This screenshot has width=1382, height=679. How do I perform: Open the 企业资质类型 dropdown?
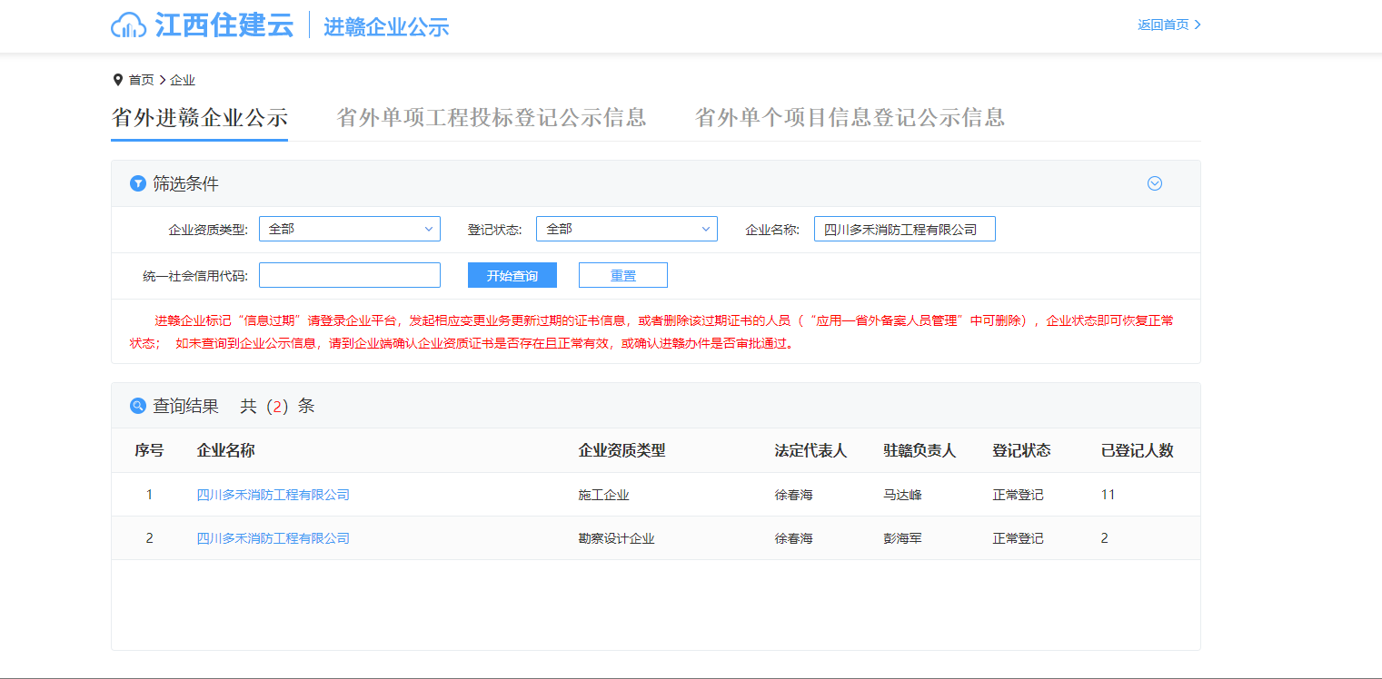(349, 229)
